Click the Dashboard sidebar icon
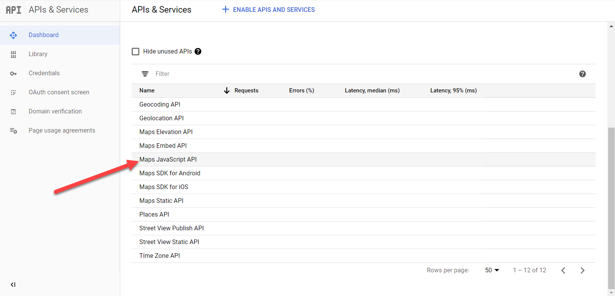This screenshot has width=615, height=296. pos(13,35)
